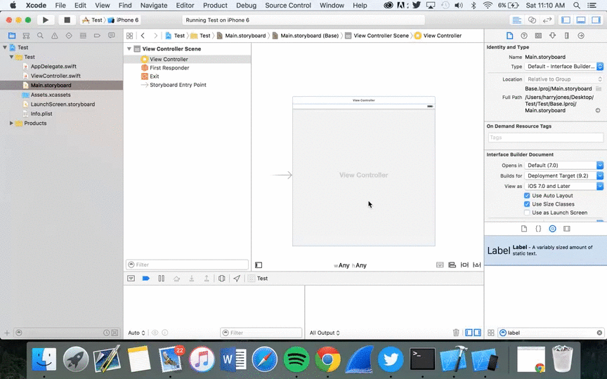Collapse the Test group folder
The width and height of the screenshot is (607, 379).
(x=11, y=57)
